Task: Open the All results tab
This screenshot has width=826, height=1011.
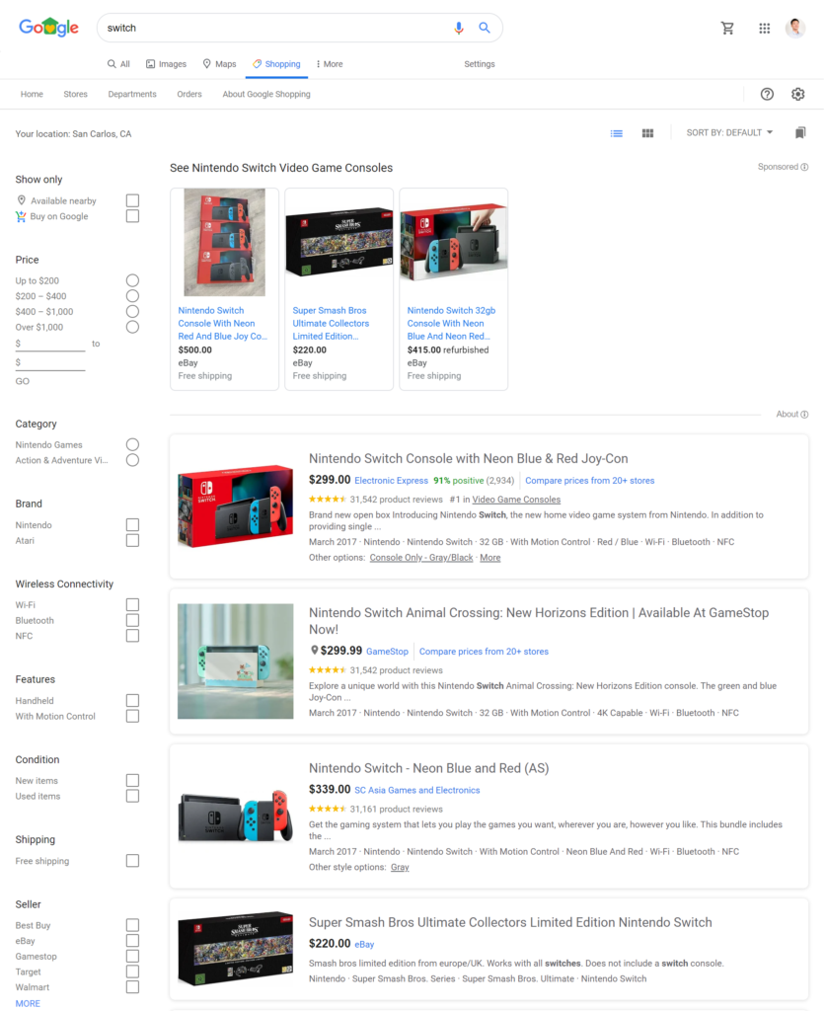Action: point(118,64)
